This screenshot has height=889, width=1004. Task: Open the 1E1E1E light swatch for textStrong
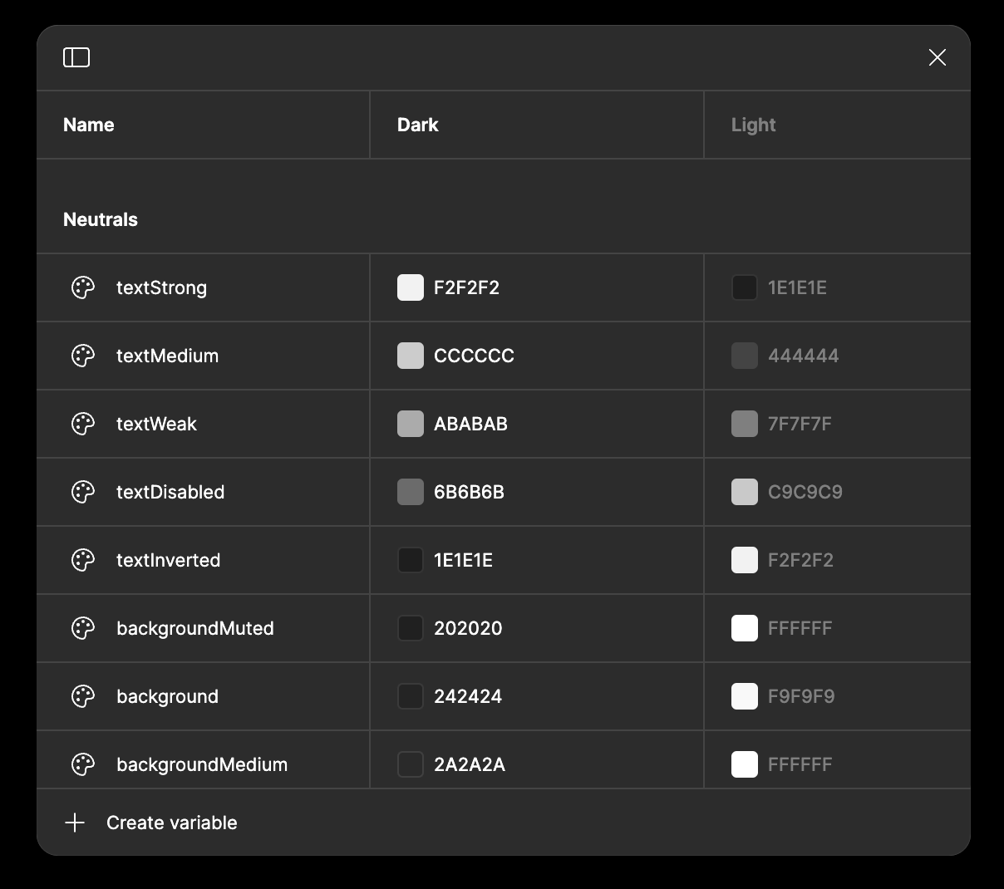click(745, 287)
